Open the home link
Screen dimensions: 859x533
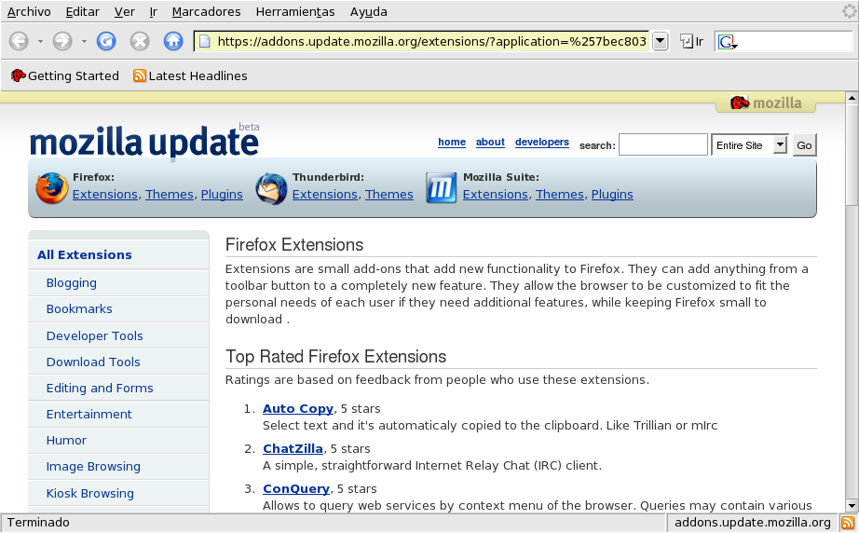point(452,142)
